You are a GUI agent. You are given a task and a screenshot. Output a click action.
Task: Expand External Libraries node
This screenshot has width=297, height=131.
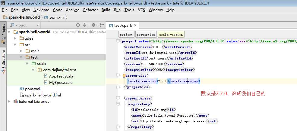9,101
